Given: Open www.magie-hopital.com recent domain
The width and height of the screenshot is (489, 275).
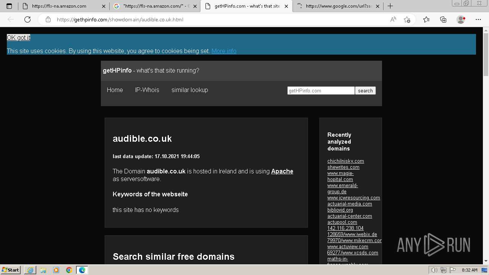Looking at the screenshot, I should 340,176.
